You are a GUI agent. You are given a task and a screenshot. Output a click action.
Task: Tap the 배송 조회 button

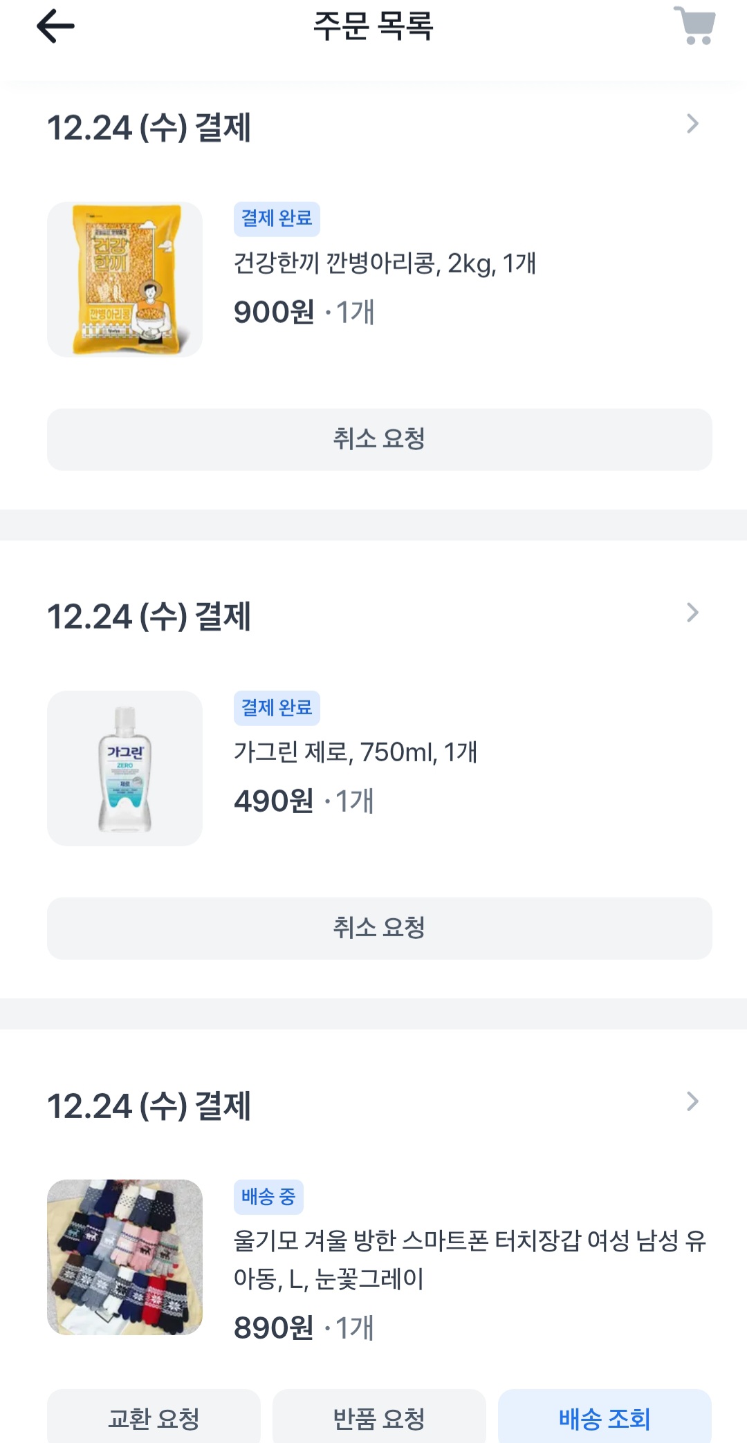click(605, 1418)
